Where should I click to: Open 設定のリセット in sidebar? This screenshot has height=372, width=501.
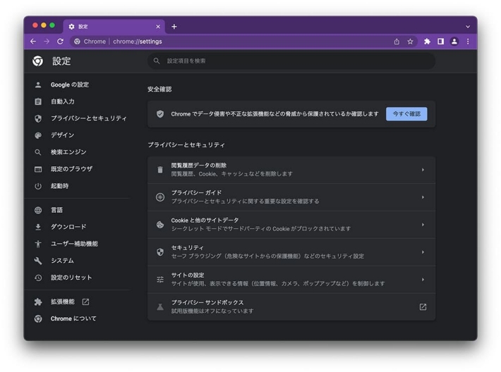(x=71, y=278)
